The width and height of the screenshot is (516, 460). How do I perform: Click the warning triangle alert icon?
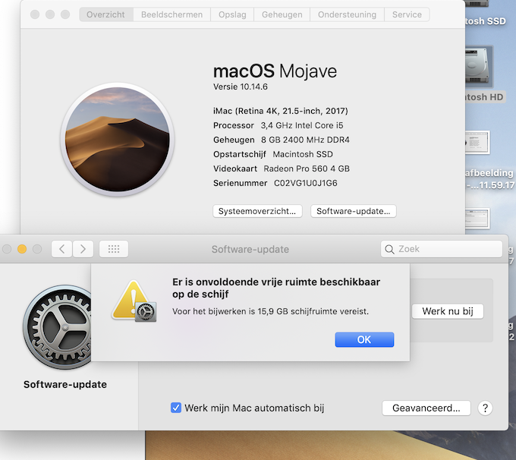tap(134, 301)
